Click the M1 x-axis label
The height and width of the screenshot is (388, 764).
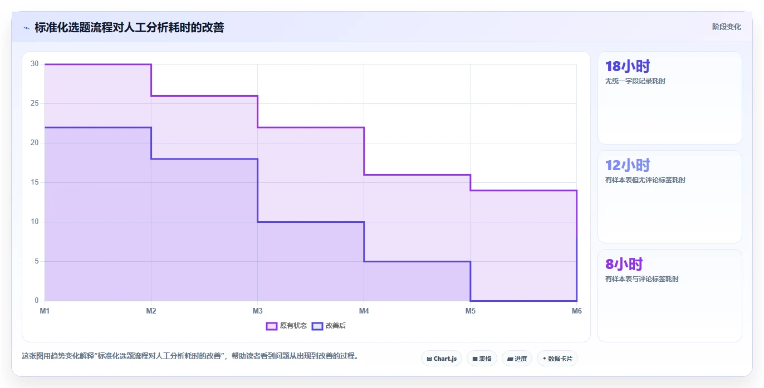click(45, 311)
